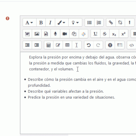Image resolution: width=136 pixels, height=136 pixels.
Task: Click the bullet 'Describe qué variables afectan a la presión.'
Action: (x=66, y=91)
